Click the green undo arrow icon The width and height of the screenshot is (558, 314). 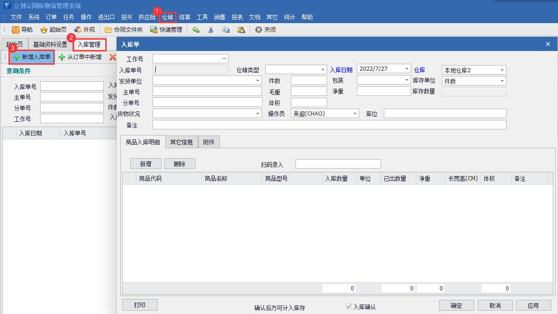(x=195, y=30)
